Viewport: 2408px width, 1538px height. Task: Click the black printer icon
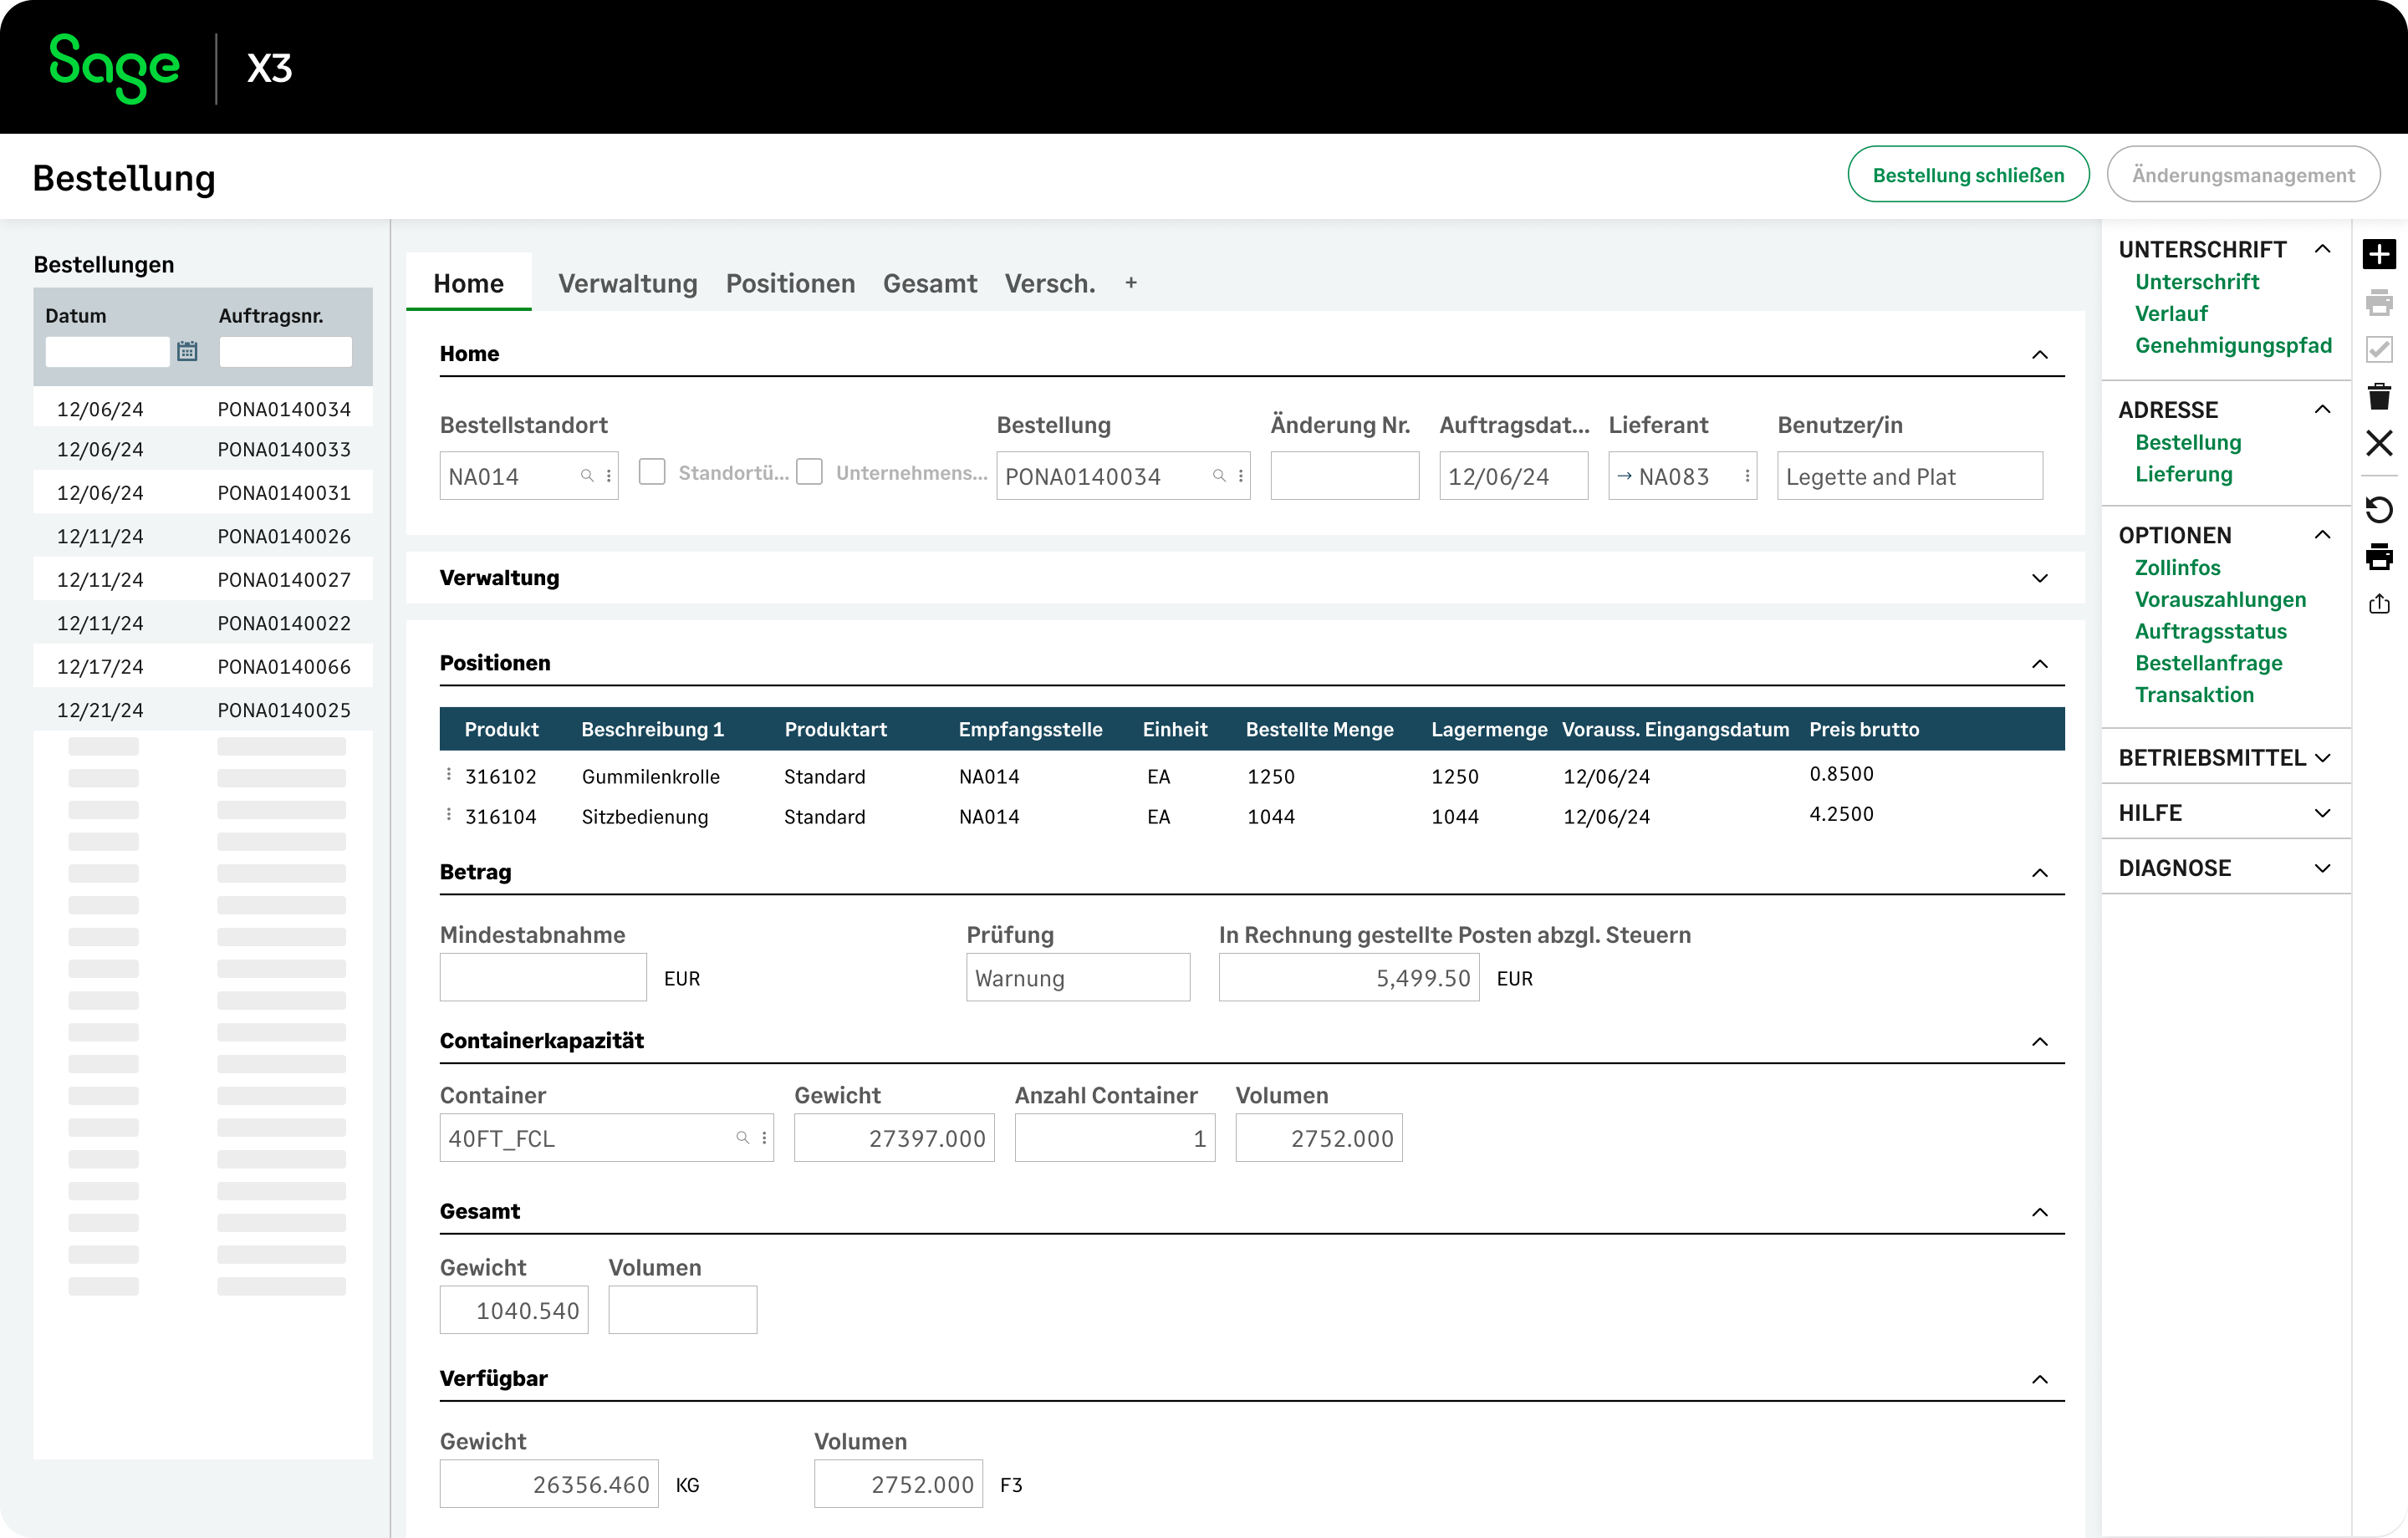click(x=2379, y=556)
